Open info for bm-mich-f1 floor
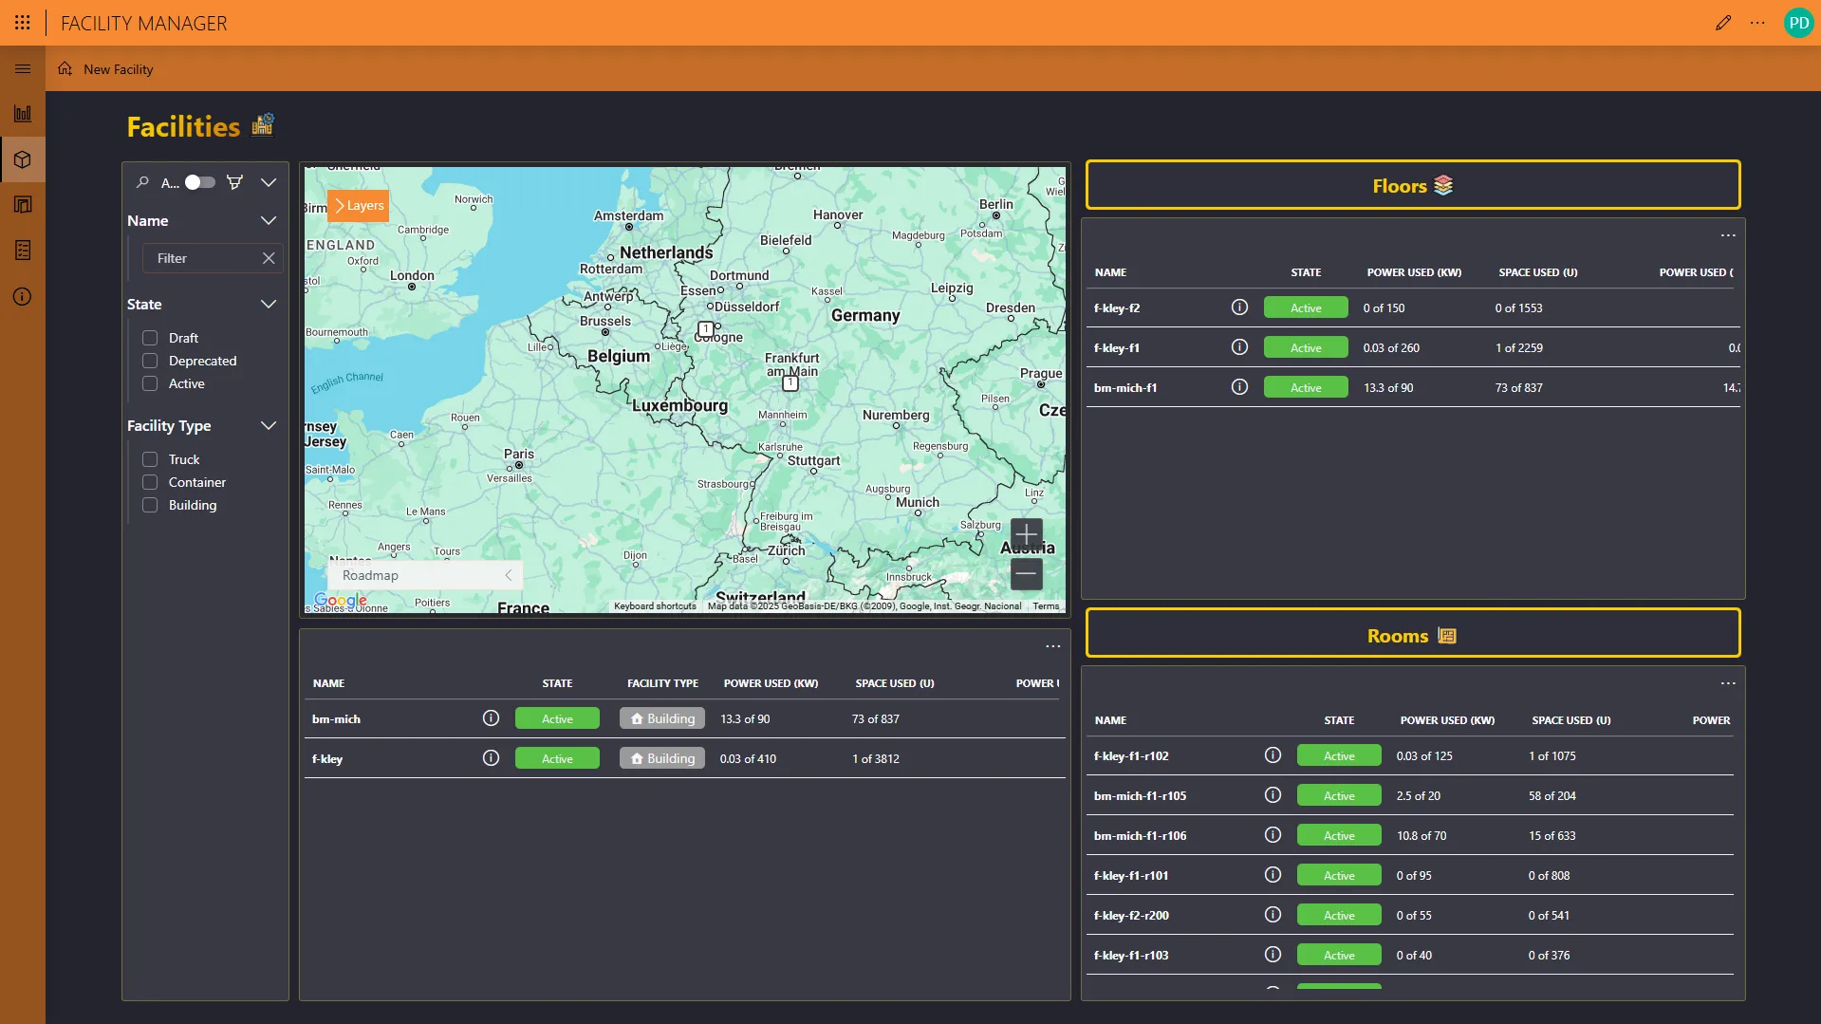Screen dimensions: 1821x1024 (x=1239, y=387)
